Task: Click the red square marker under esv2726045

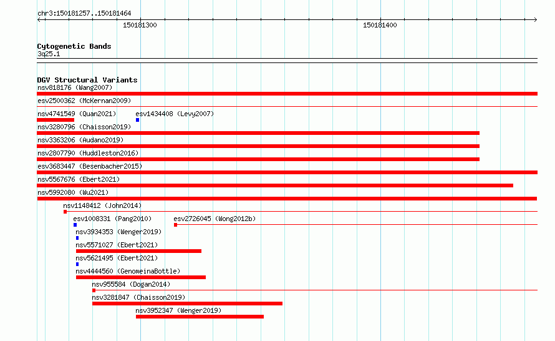Action: click(x=176, y=225)
